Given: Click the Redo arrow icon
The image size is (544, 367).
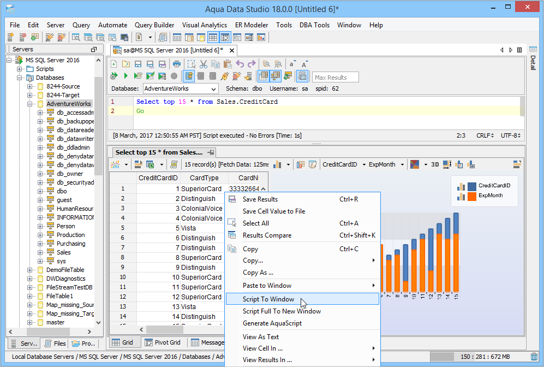Looking at the screenshot, I should pyautogui.click(x=252, y=64).
